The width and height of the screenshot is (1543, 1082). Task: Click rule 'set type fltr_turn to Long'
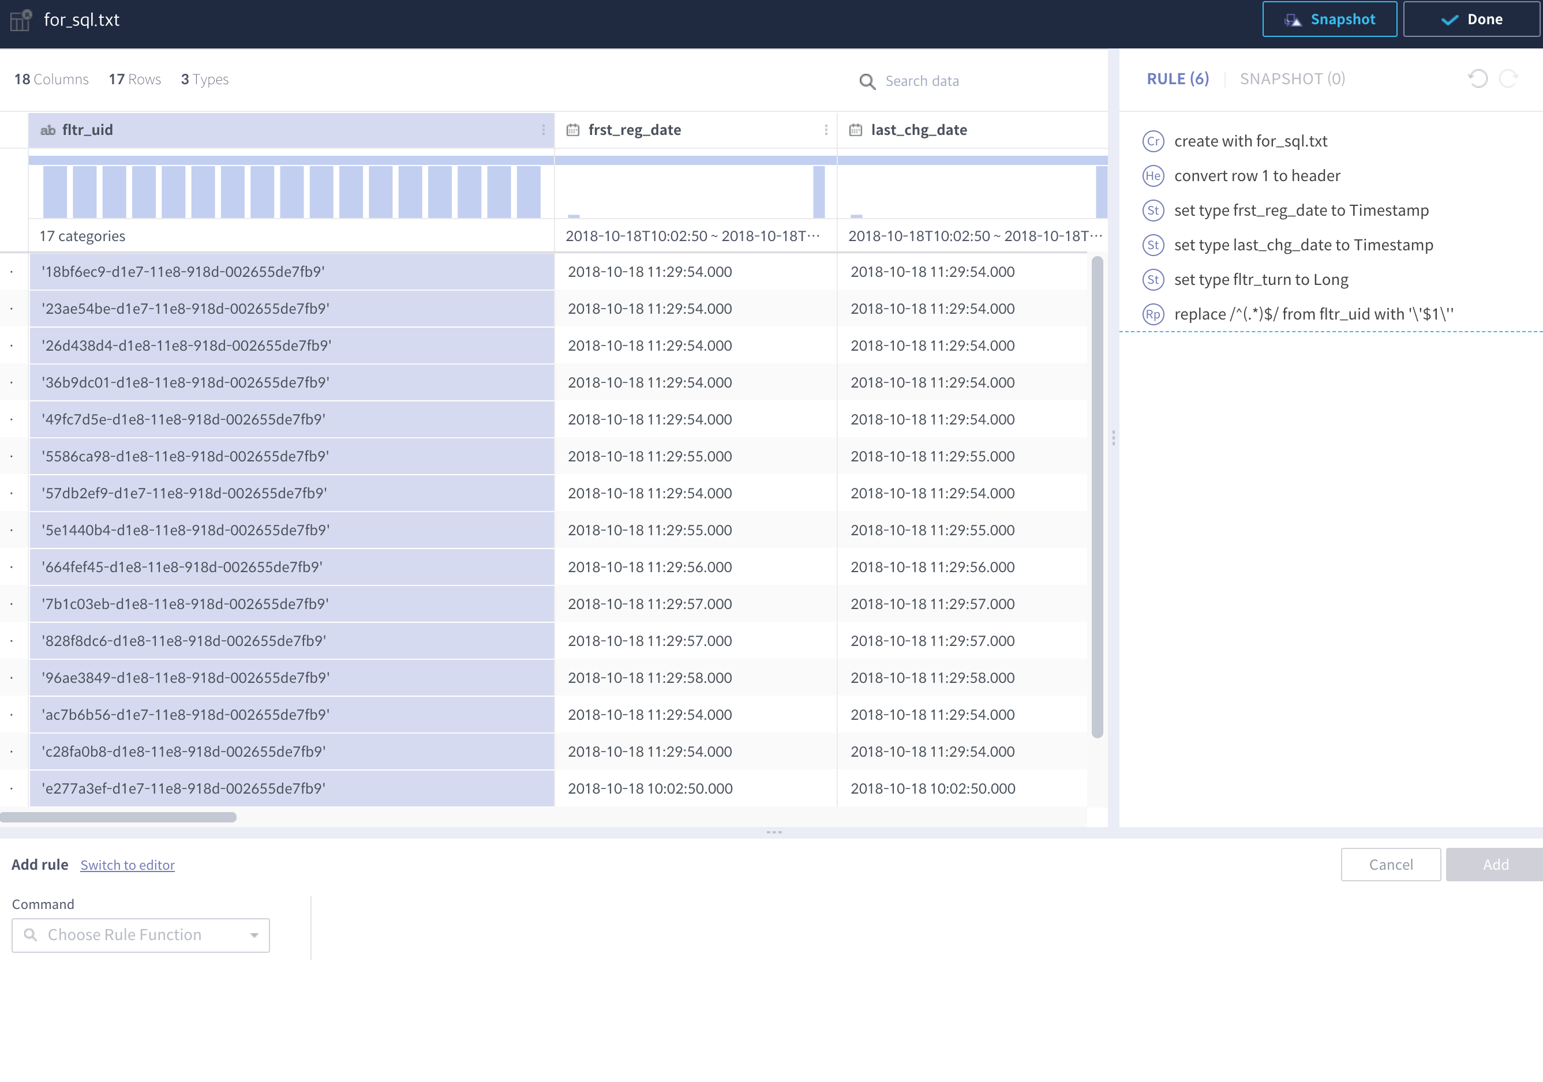click(1261, 279)
